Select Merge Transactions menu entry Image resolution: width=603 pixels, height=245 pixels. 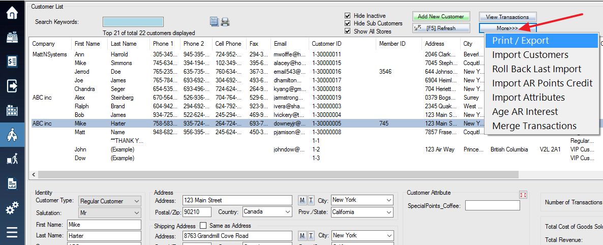coord(541,126)
